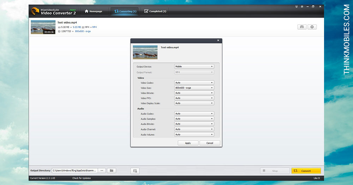Screen dimensions: 353x185
Task: Open the Video FPS dropdown
Action: pos(194,98)
